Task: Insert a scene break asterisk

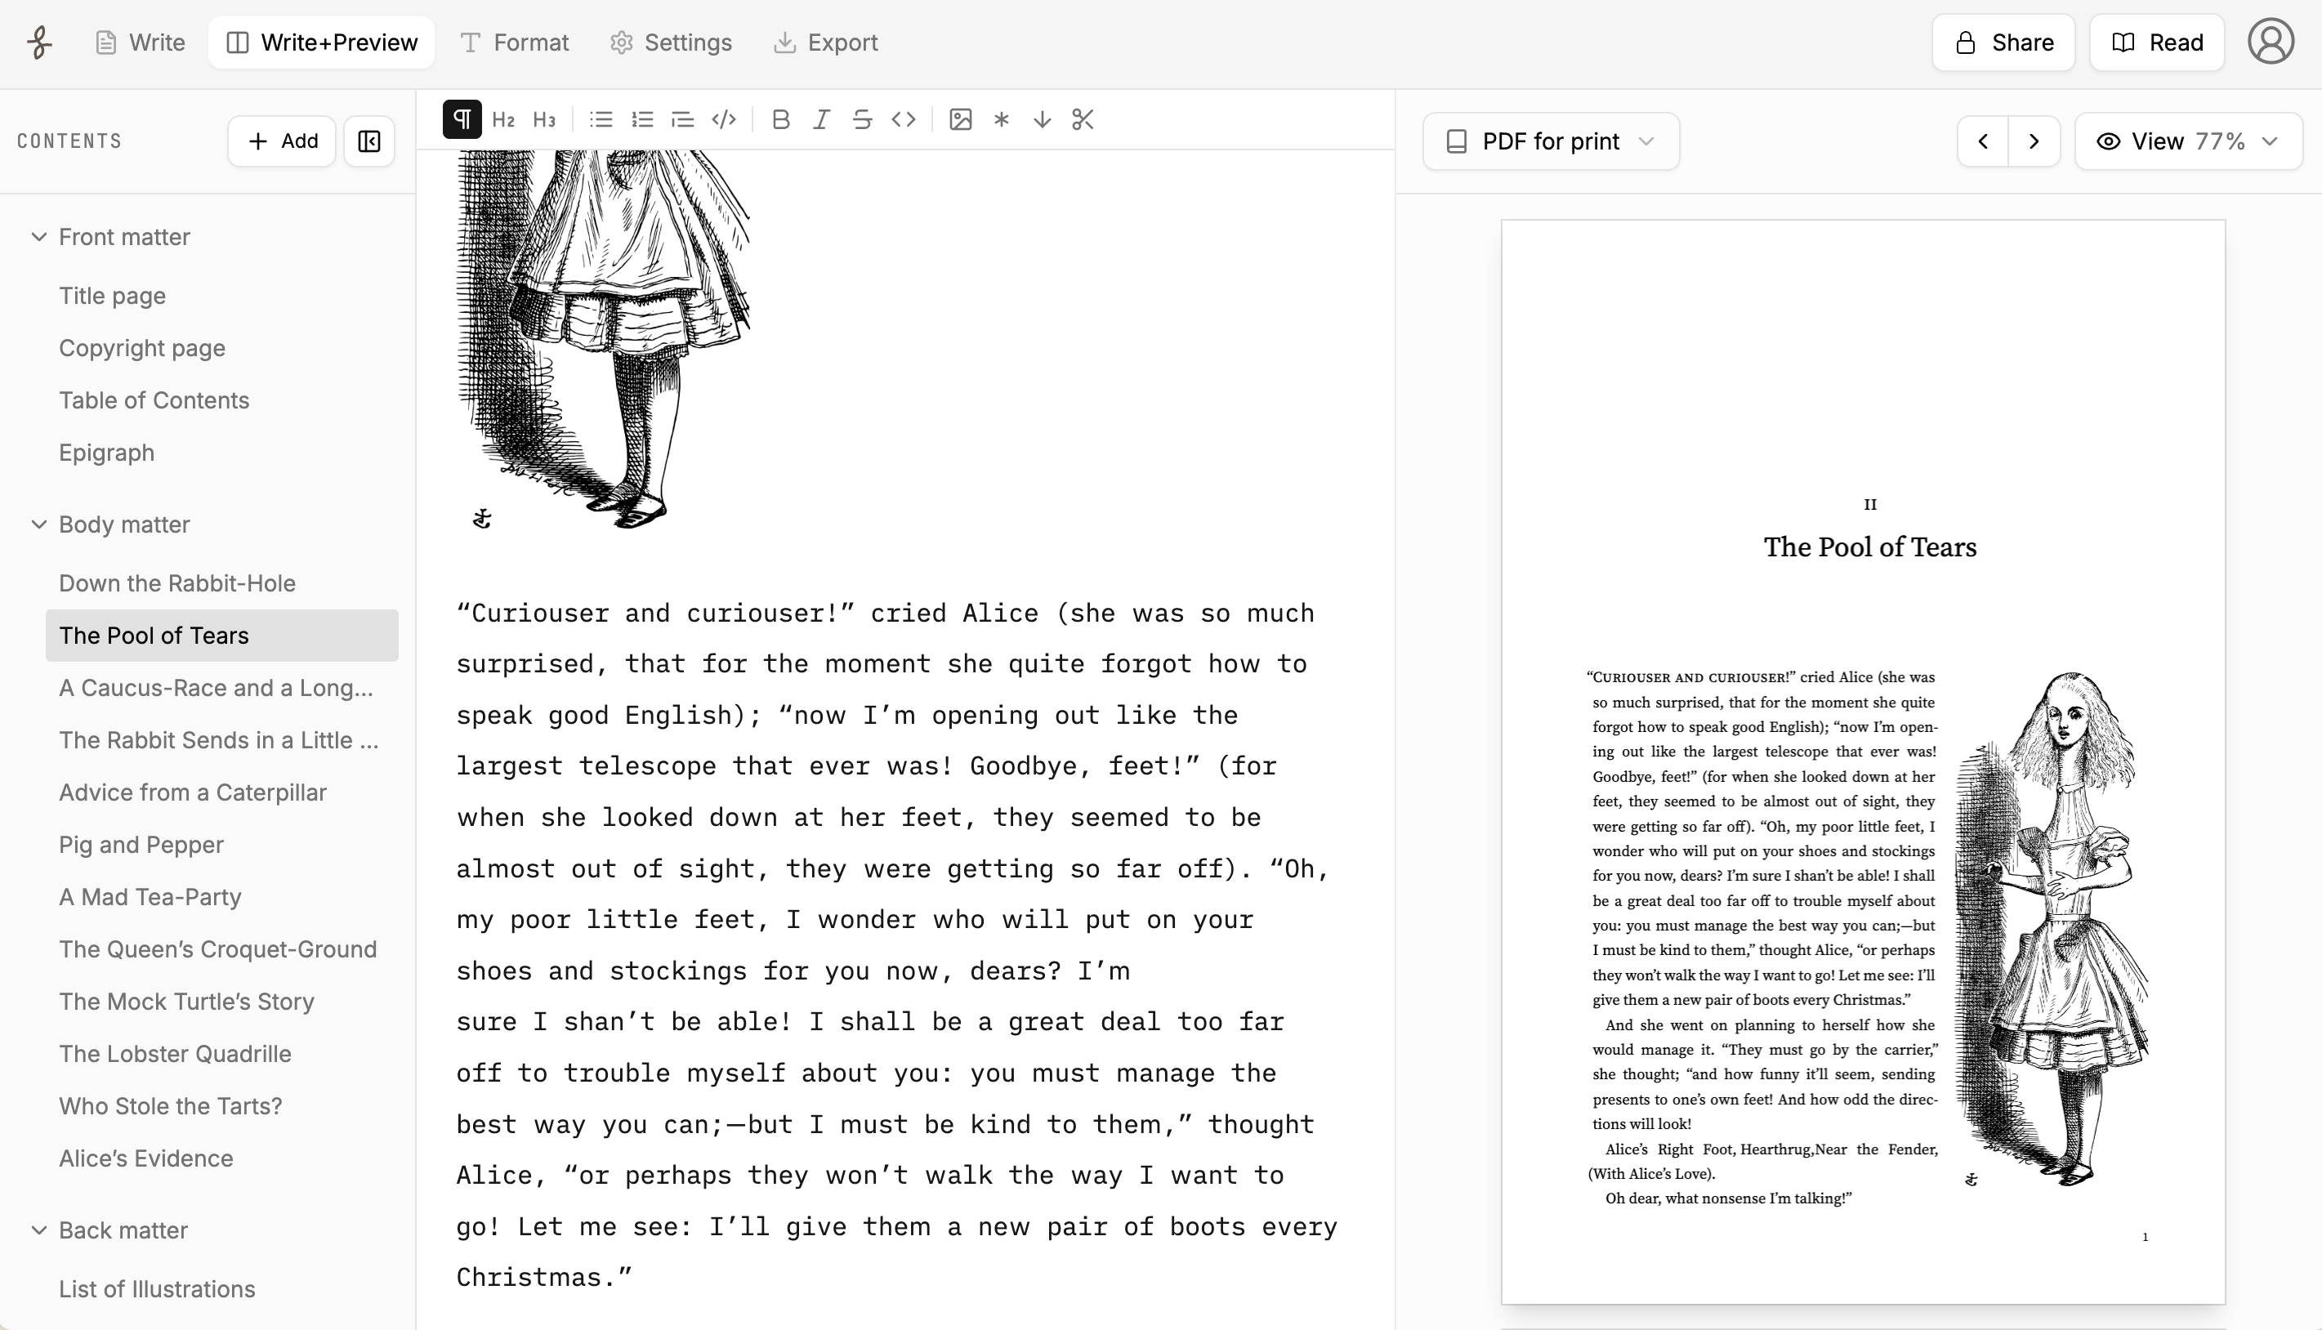Action: point(1001,119)
